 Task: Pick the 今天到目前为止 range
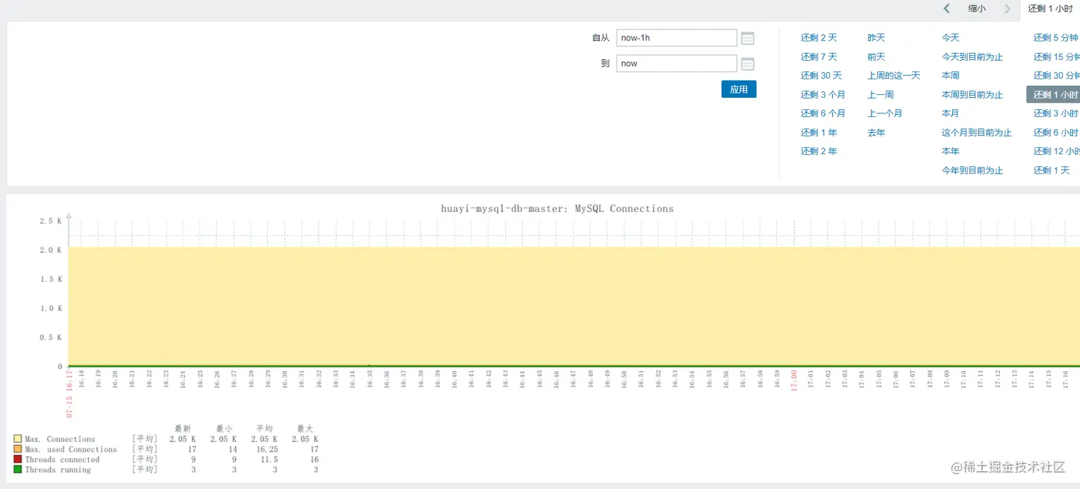tap(972, 56)
